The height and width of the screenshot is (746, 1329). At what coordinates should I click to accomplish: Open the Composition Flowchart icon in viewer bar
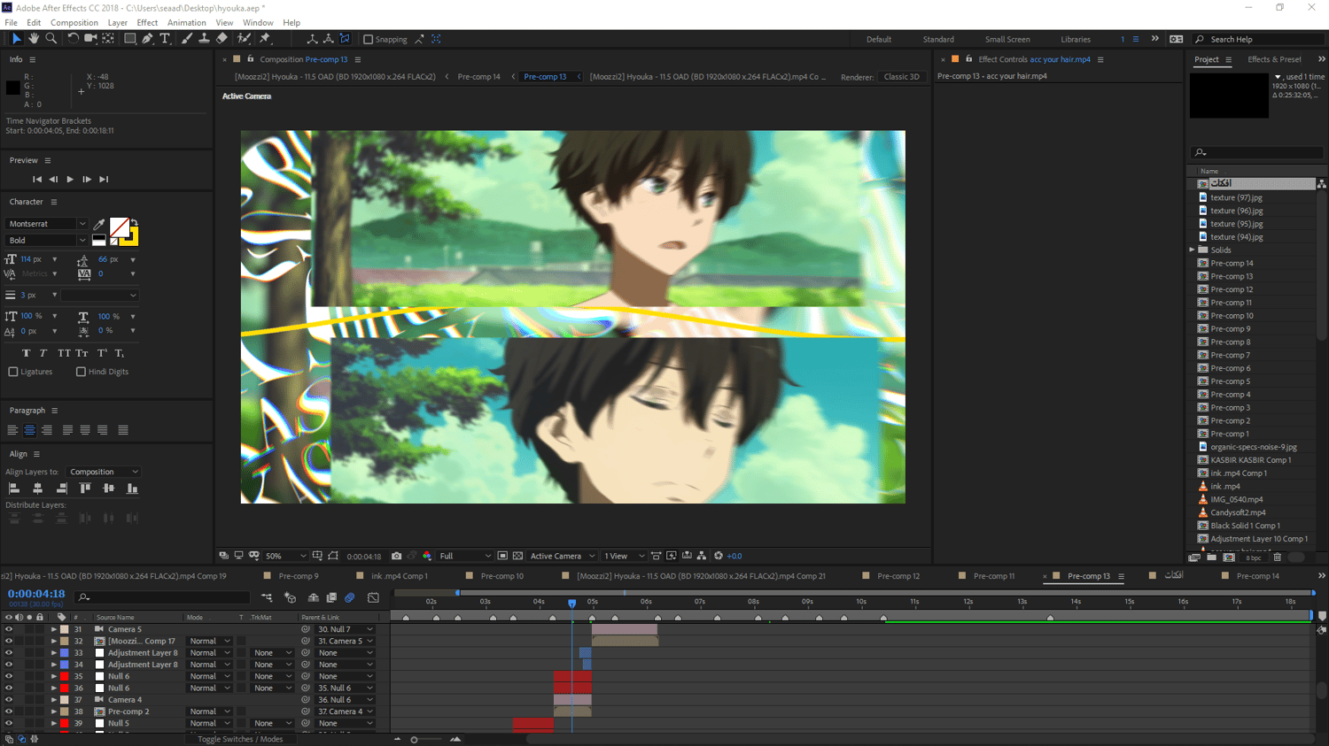tap(702, 556)
